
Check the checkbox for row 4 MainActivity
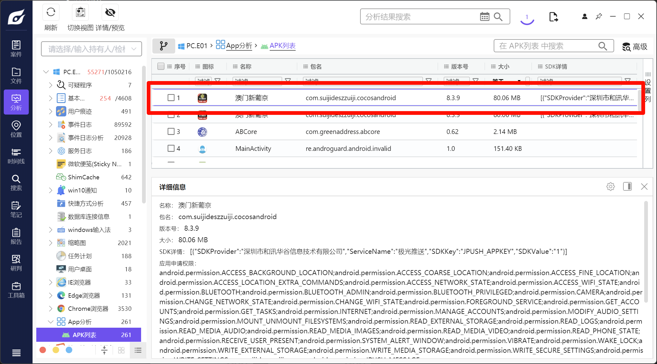pyautogui.click(x=171, y=148)
